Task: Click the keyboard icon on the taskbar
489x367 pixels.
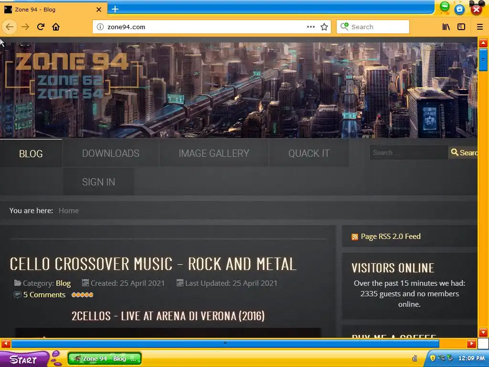Action: (x=415, y=358)
